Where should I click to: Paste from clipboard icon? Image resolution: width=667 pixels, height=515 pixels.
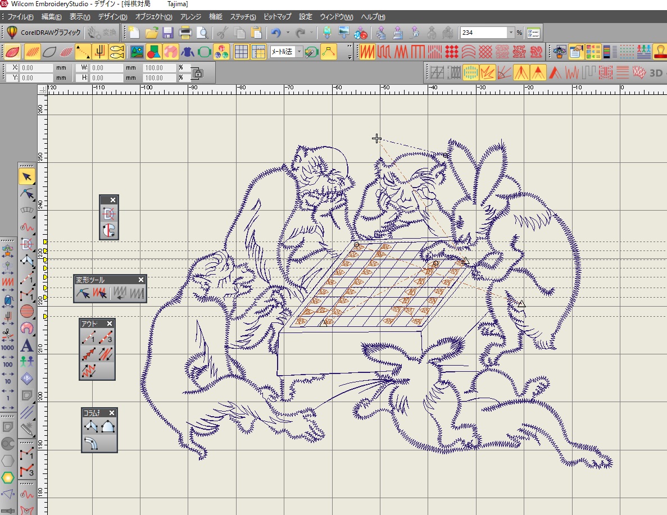[256, 33]
